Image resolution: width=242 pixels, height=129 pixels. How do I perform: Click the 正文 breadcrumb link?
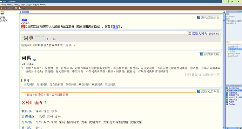[29, 95]
